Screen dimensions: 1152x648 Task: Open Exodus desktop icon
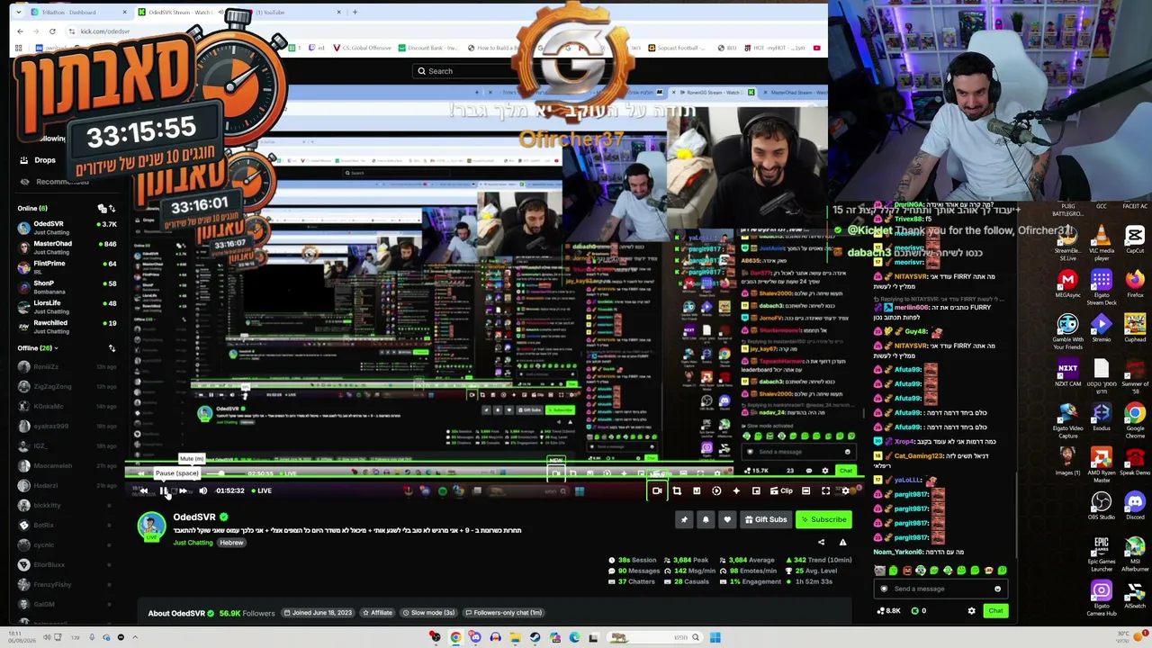click(x=1101, y=417)
